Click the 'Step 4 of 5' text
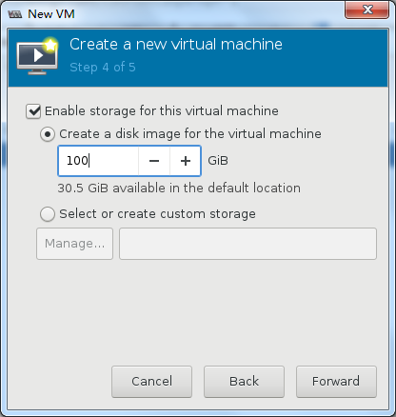 click(103, 68)
